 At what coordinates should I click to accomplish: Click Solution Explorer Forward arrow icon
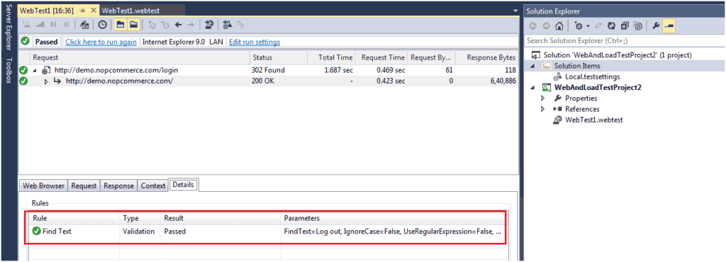coord(546,26)
